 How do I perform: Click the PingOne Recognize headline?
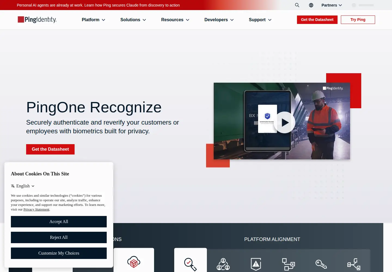[94, 107]
